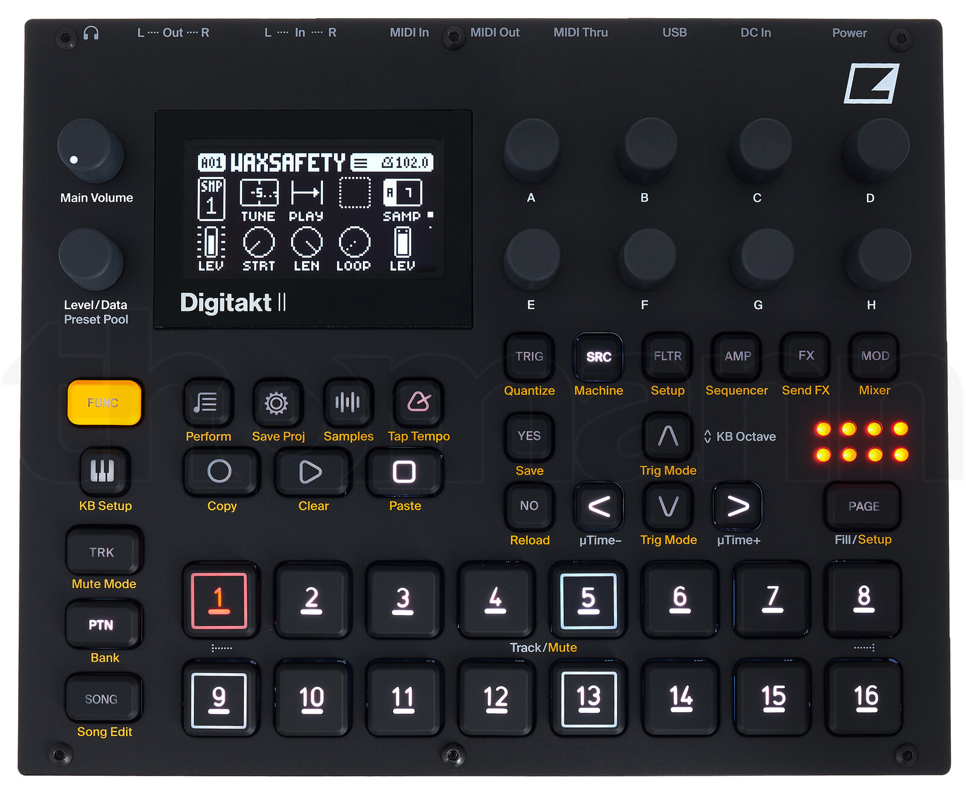Toggle trig key 8
Image resolution: width=966 pixels, height=792 pixels.
[863, 600]
